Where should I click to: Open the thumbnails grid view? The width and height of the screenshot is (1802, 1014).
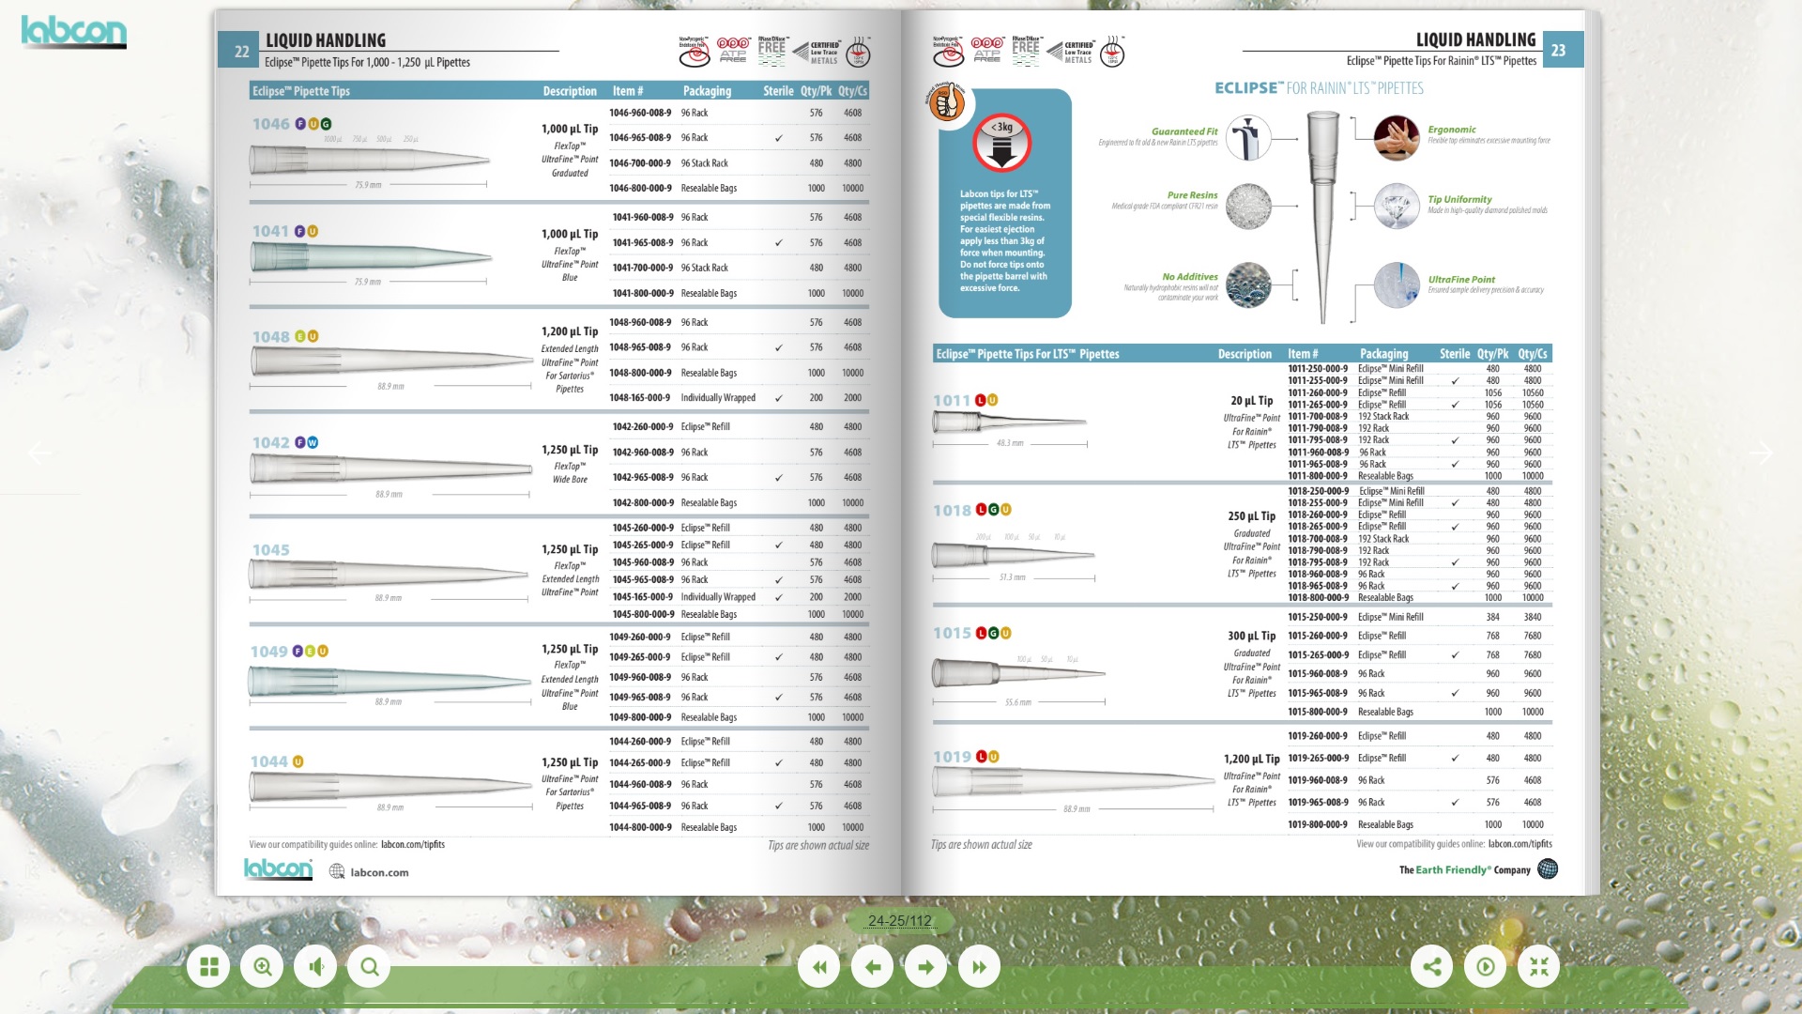(208, 967)
